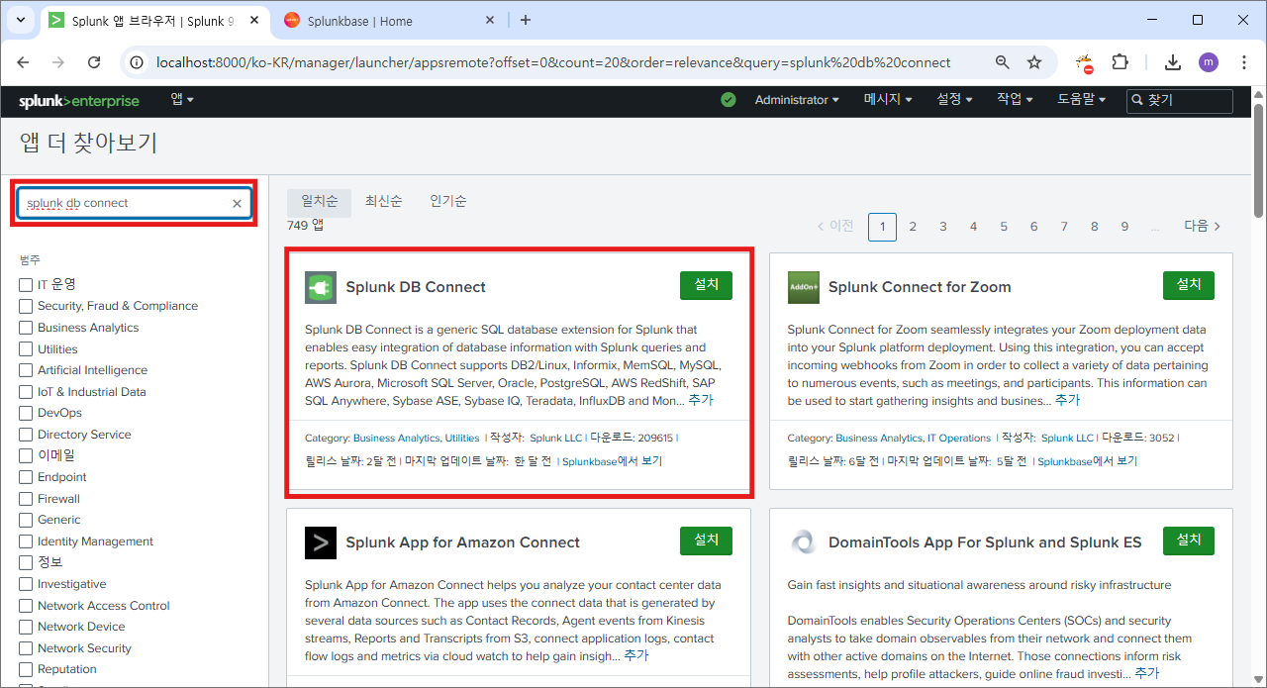Sort results by 인기순 tab
The width and height of the screenshot is (1267, 688).
(447, 201)
